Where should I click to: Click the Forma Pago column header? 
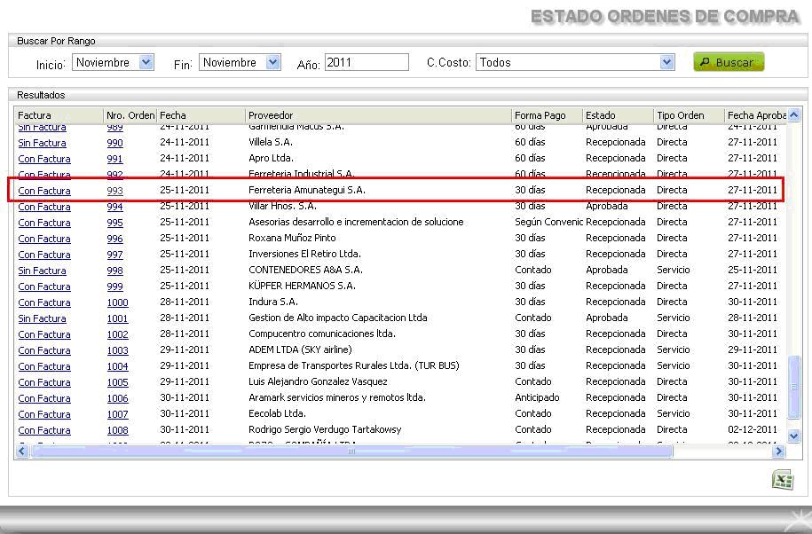click(540, 115)
